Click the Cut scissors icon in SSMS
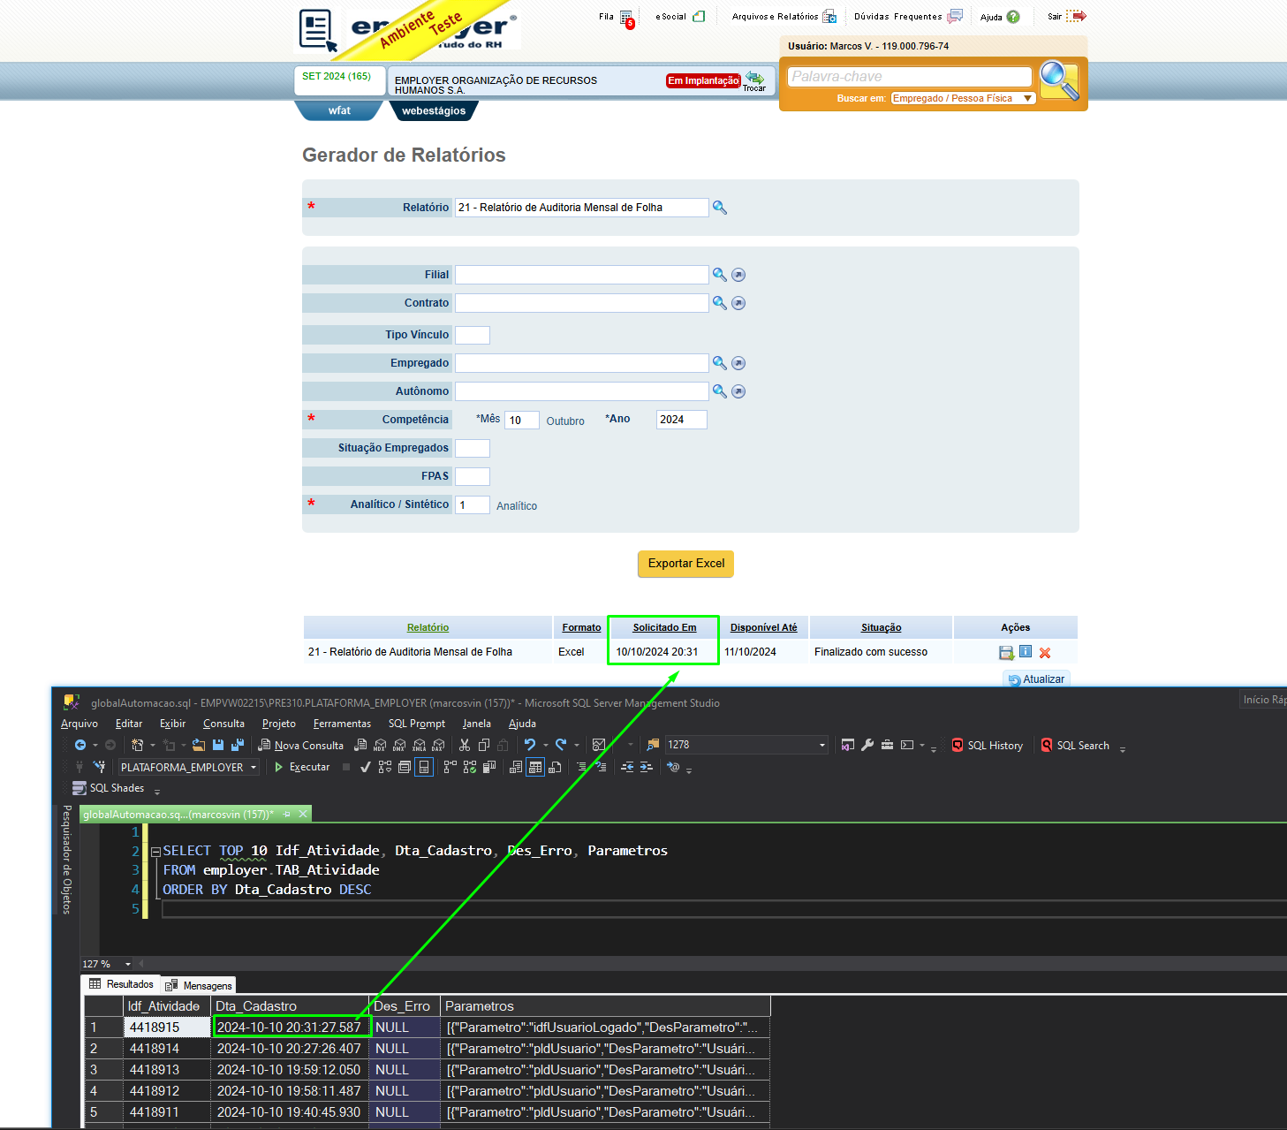The height and width of the screenshot is (1130, 1287). 465,745
